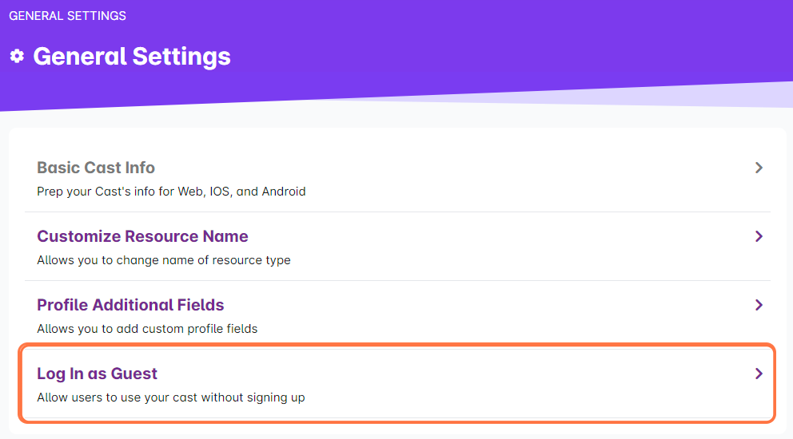Click the Log In as Guest chevron arrow
This screenshot has height=439, width=793.
pos(759,374)
